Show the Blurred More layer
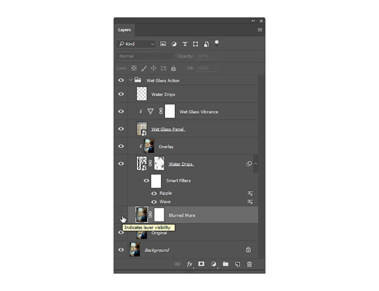Image resolution: width=379 pixels, height=291 pixels. (x=121, y=214)
